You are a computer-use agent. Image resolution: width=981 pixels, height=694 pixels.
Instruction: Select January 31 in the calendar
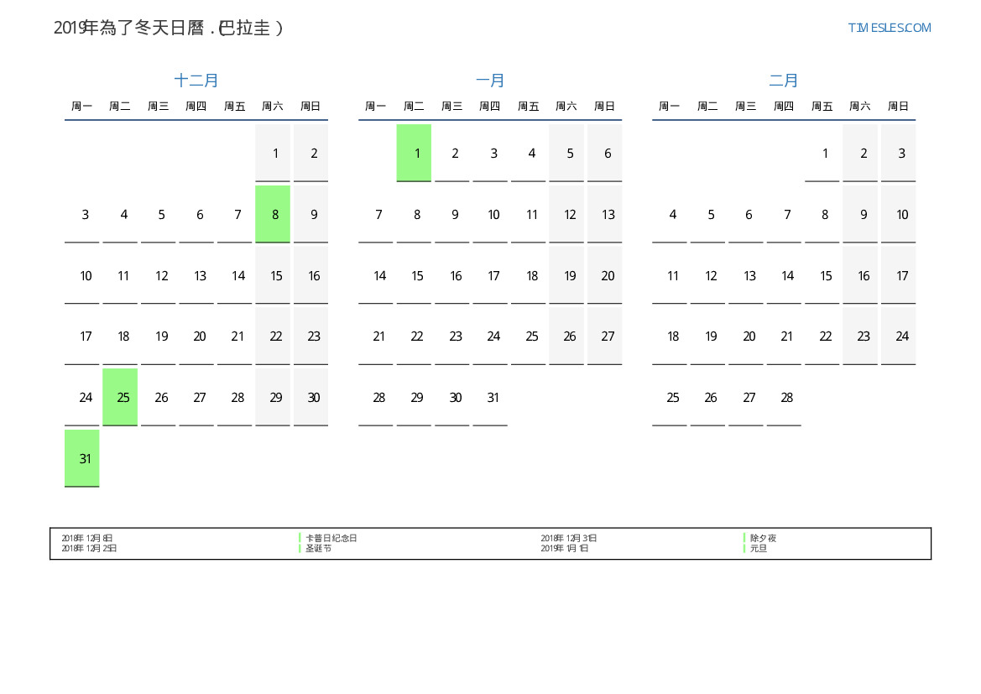click(490, 397)
